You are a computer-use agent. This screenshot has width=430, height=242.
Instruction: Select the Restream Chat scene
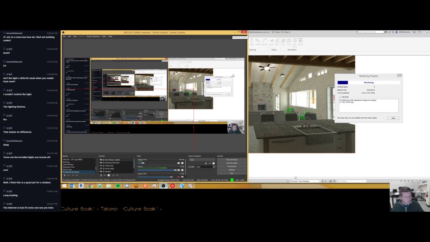(x=79, y=167)
